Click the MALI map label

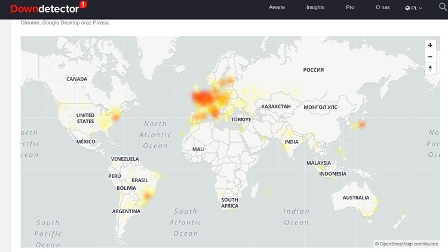(198, 149)
